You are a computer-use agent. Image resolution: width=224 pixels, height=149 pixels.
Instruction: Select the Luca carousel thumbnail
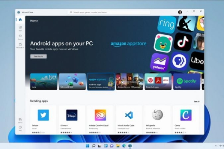click(44, 81)
